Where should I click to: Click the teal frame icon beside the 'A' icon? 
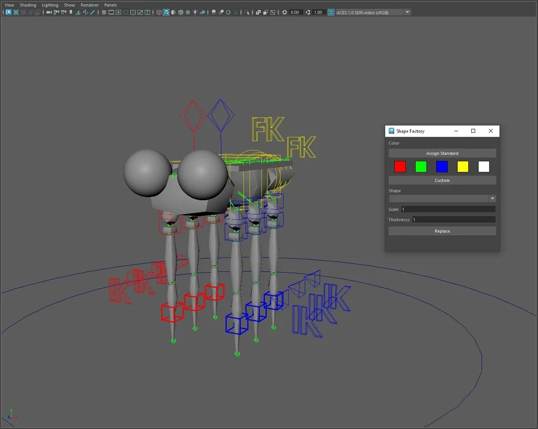pyautogui.click(x=16, y=12)
